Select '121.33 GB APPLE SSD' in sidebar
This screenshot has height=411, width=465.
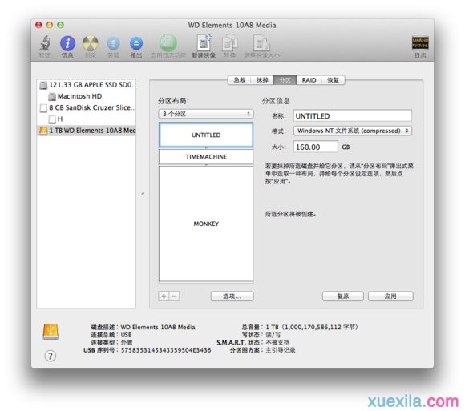click(x=87, y=85)
